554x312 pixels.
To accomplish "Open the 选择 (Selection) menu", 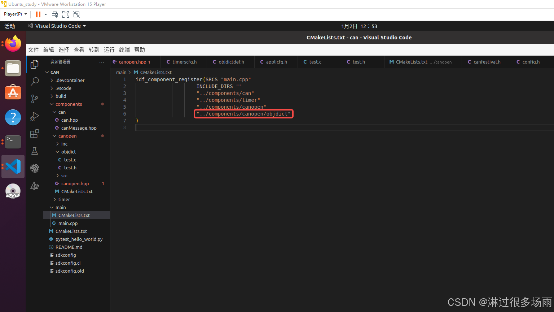I will pyautogui.click(x=64, y=50).
